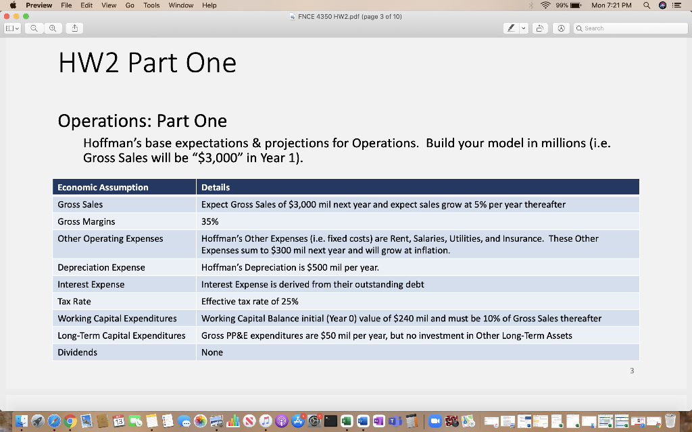The height and width of the screenshot is (432, 692).
Task: Open News from the dock
Action: [x=249, y=421]
